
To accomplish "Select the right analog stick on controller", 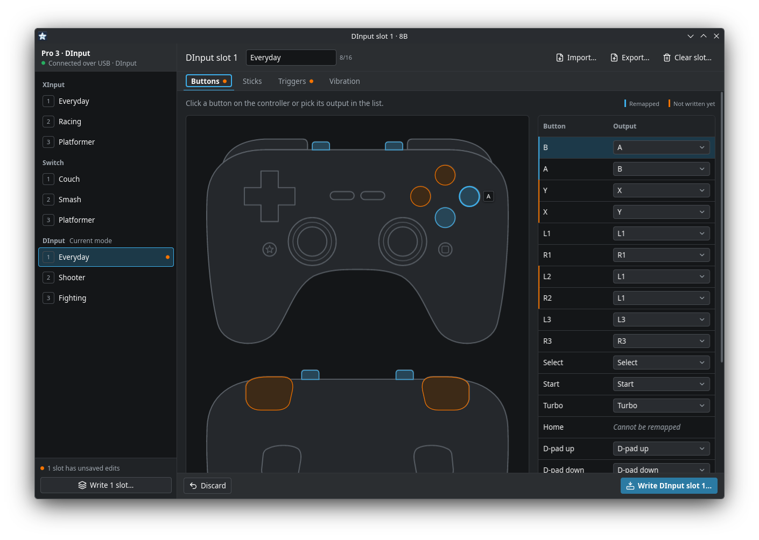I will click(403, 241).
